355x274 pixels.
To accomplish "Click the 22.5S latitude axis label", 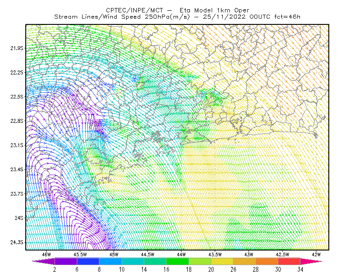I will (x=17, y=97).
